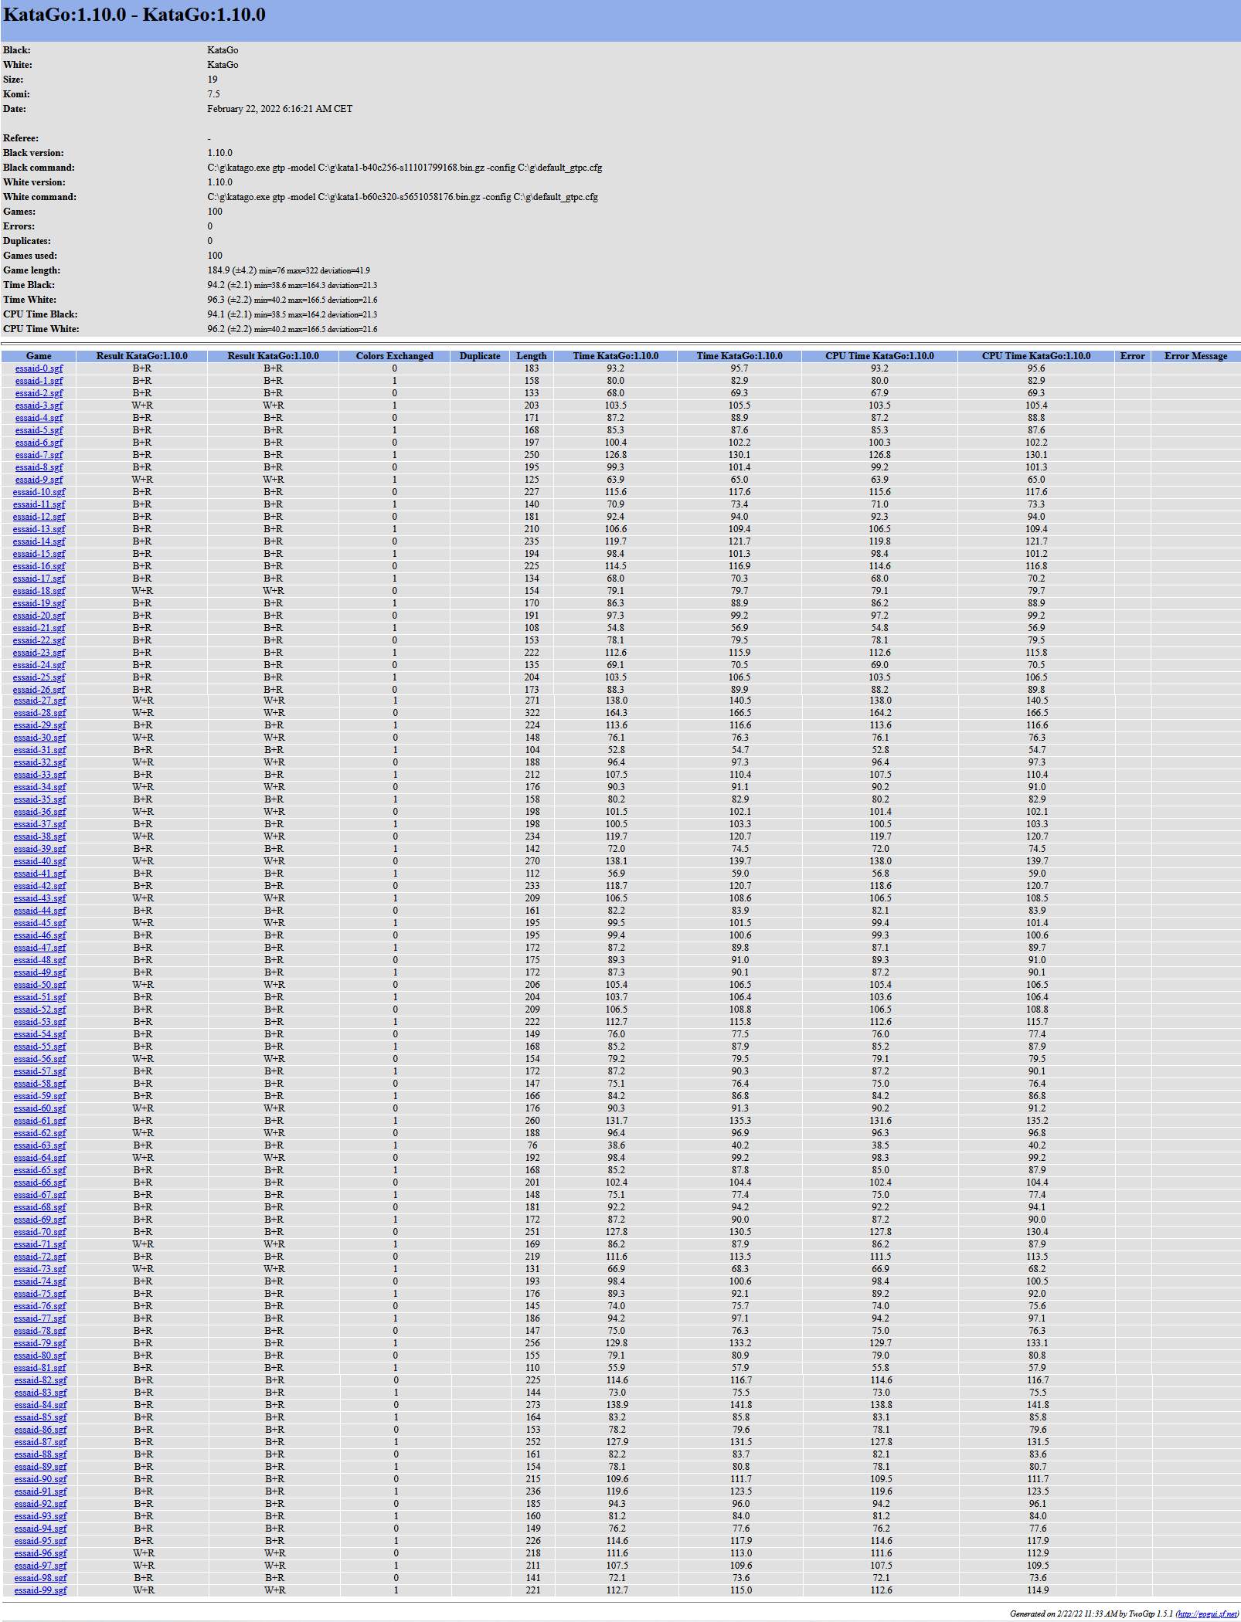
Task: Click the Duplicate column header
Action: point(479,356)
